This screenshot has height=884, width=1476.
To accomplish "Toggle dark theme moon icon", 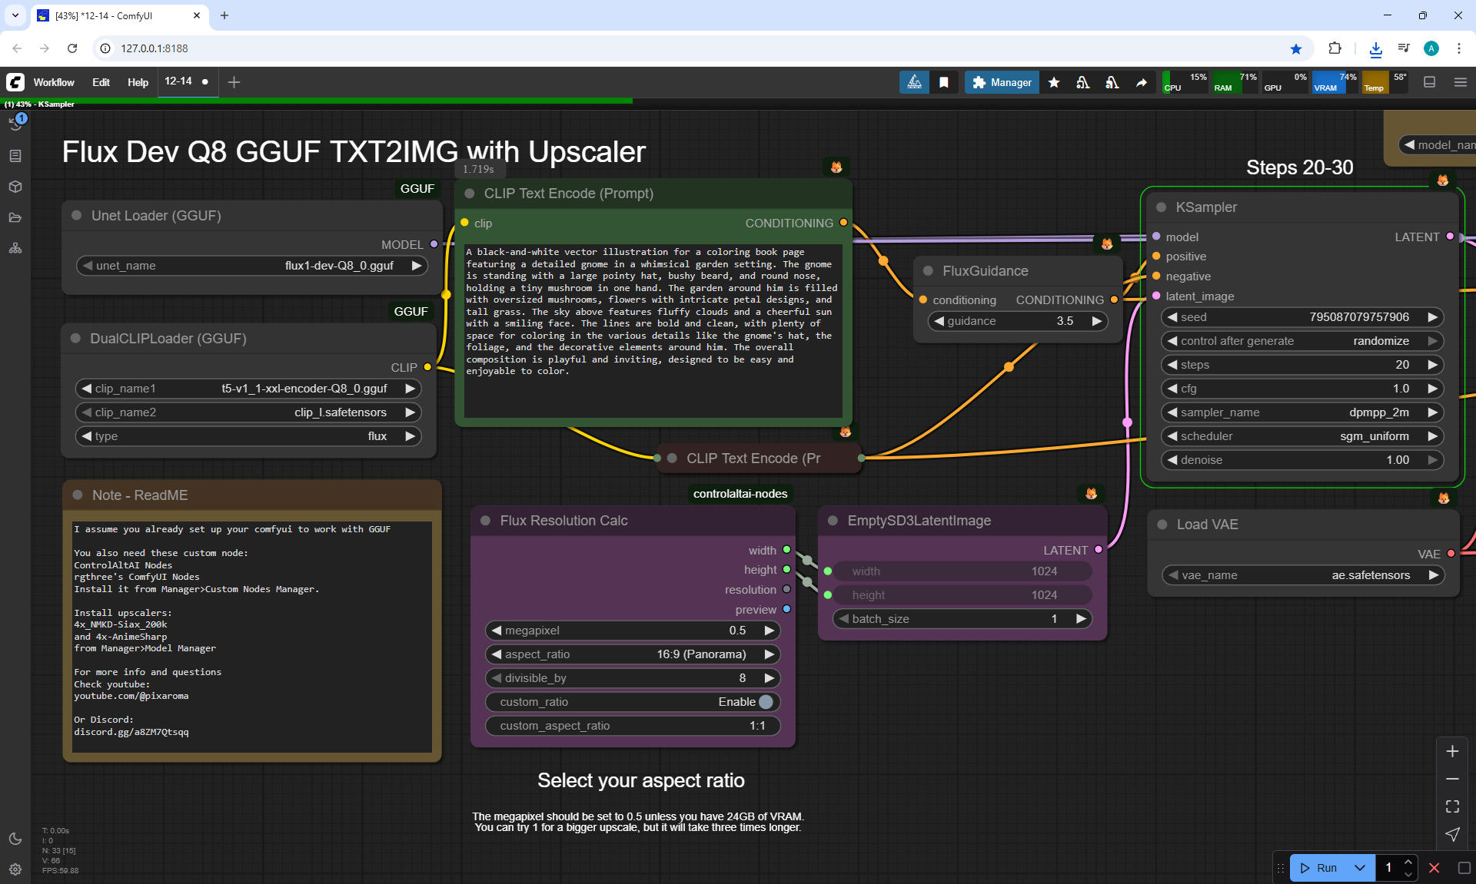I will tap(15, 839).
